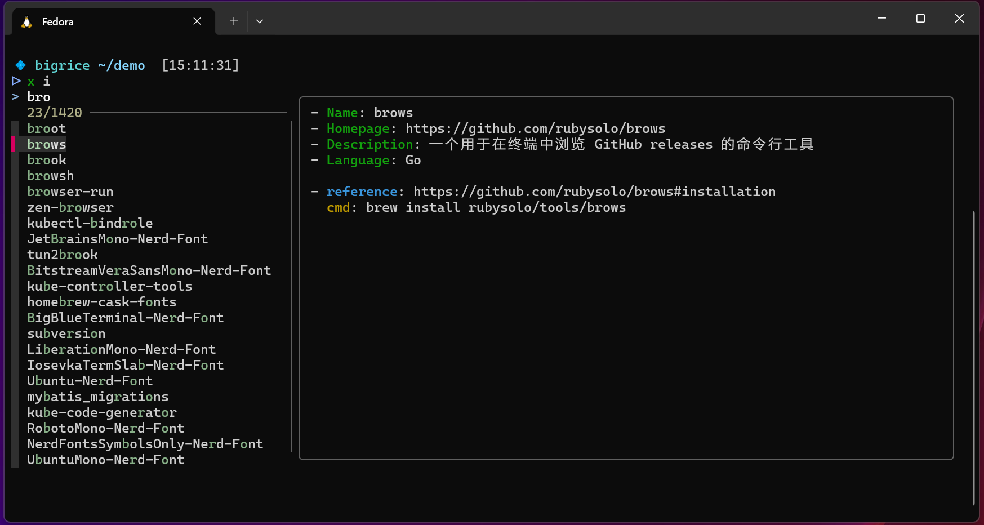Open the brows Homepage GitHub URL
Image resolution: width=984 pixels, height=525 pixels.
tap(535, 128)
